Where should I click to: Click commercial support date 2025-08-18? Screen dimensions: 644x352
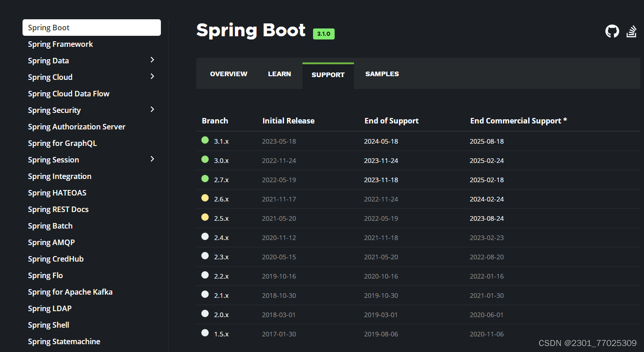487,141
